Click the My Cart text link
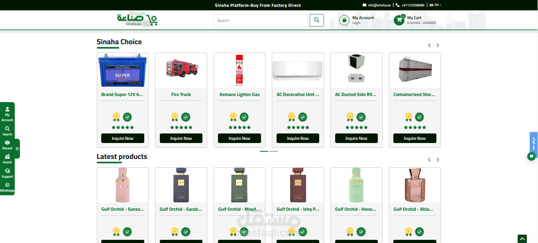538x243 pixels. (414, 18)
